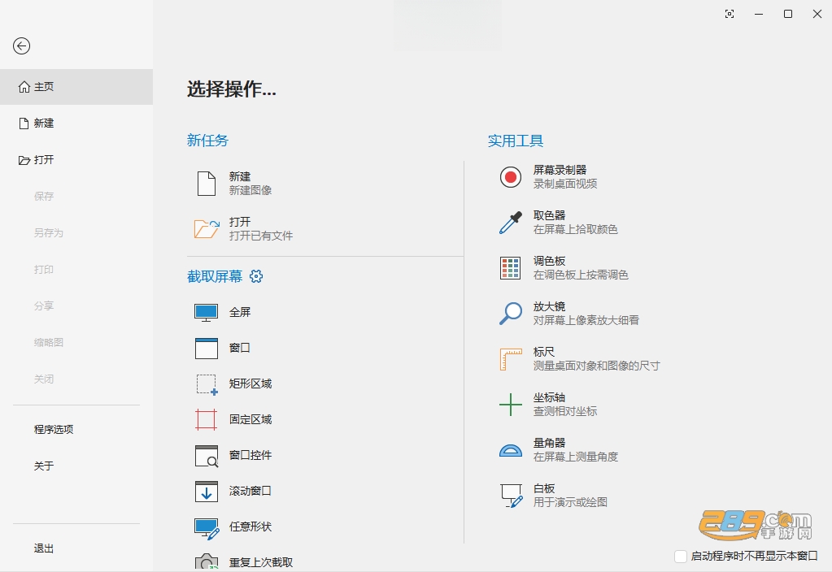Click 分享 in the sidebar
832x572 pixels.
point(44,305)
